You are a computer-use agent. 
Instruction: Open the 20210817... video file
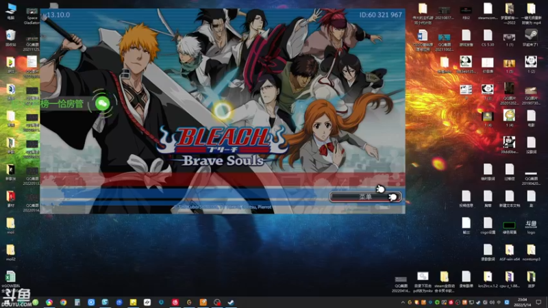(444, 12)
